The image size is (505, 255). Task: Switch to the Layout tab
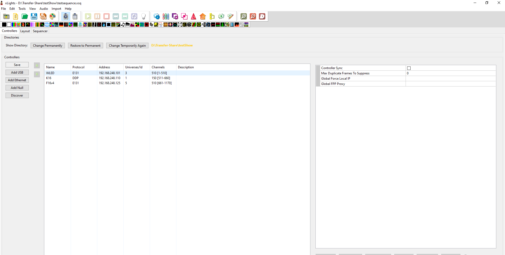coord(25,31)
